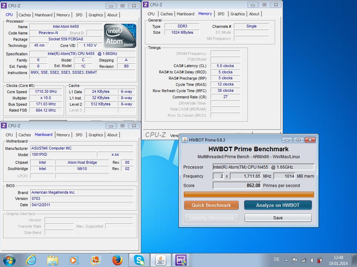Viewport: 357px width, 267px height.
Task: Show hidden tray icons arrow
Action: tap(286, 260)
